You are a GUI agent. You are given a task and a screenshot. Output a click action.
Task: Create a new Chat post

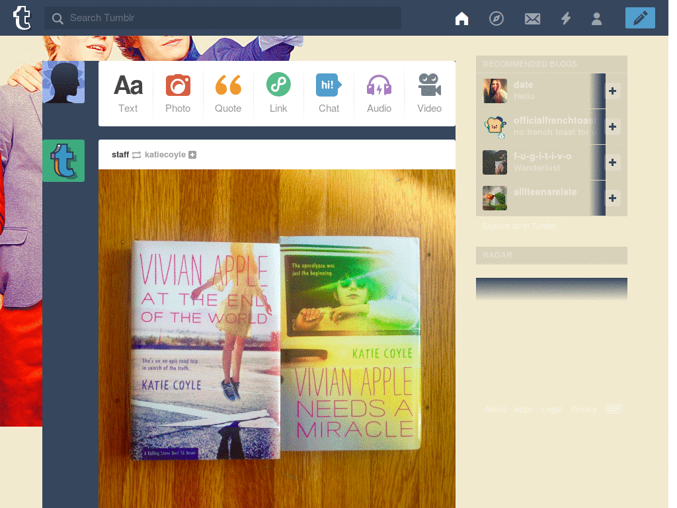pyautogui.click(x=329, y=93)
